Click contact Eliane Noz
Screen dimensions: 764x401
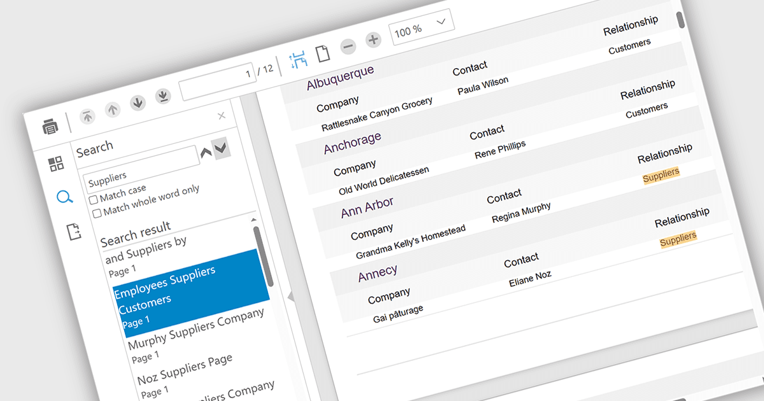[530, 278]
